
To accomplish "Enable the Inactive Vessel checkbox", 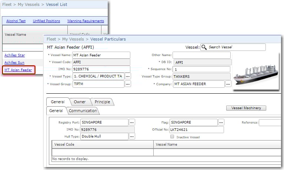I will (172, 136).
